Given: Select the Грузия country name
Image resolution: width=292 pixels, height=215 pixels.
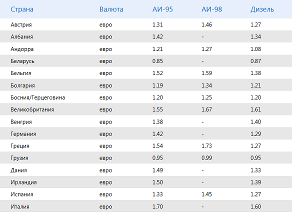Looking at the screenshot, I should pyautogui.click(x=19, y=158).
